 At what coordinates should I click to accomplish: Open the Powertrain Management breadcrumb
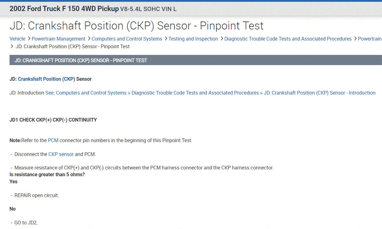(58, 39)
